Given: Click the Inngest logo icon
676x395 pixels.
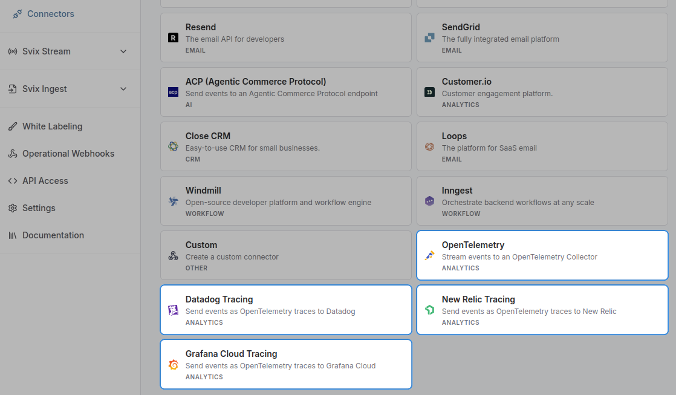Looking at the screenshot, I should click(x=429, y=201).
